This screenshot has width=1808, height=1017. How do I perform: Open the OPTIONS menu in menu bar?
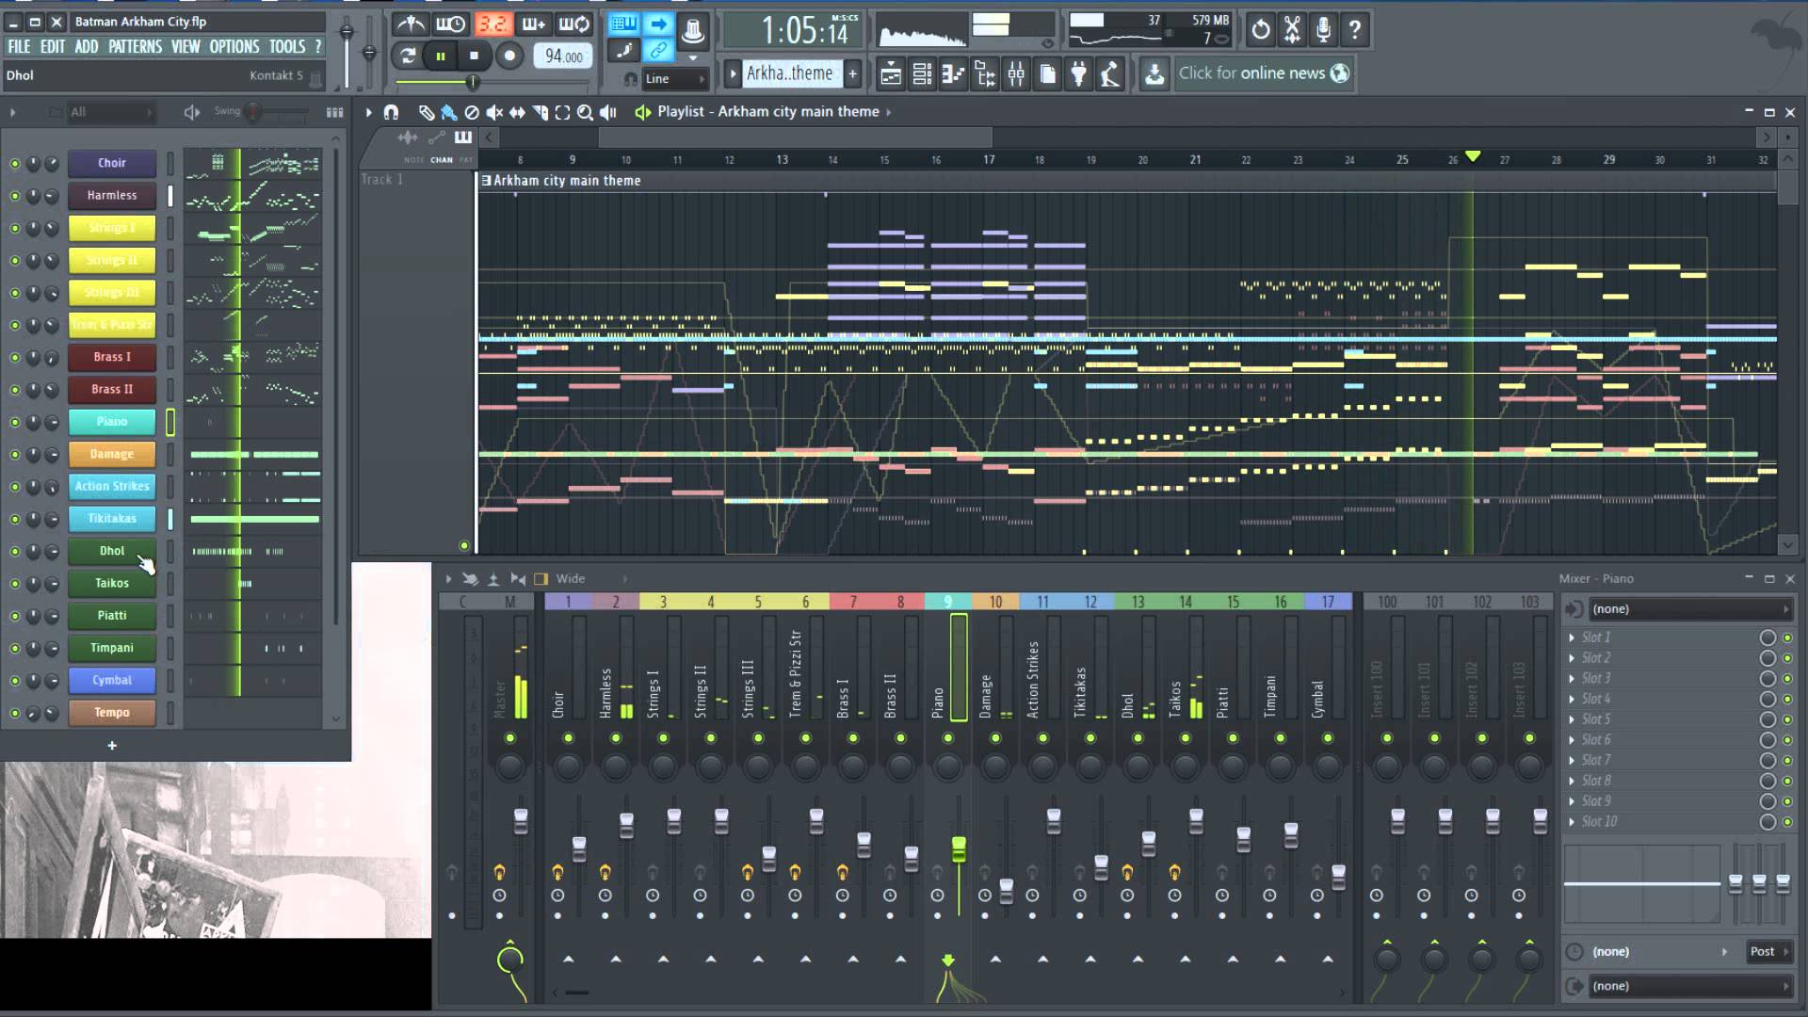(234, 47)
